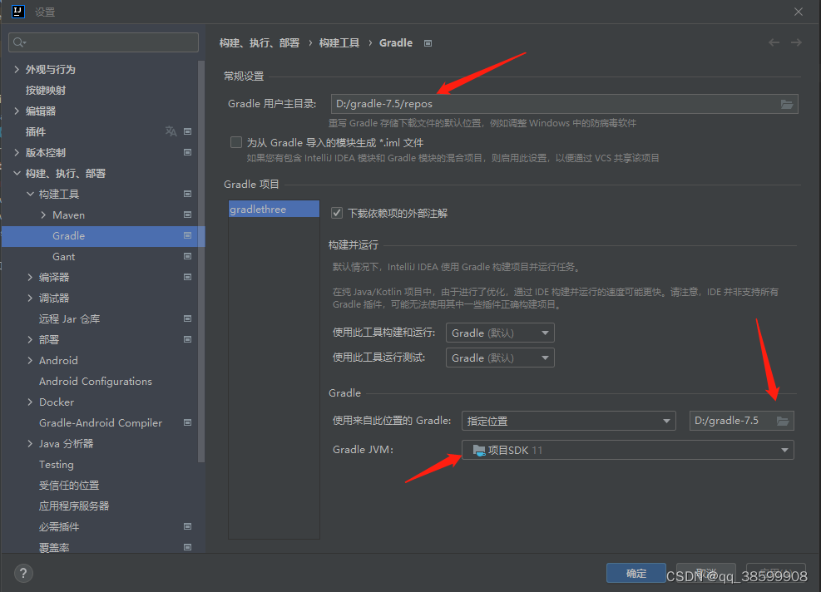
Task: Click project-scope icon on 远程 Jar 仓库 row
Action: point(187,318)
